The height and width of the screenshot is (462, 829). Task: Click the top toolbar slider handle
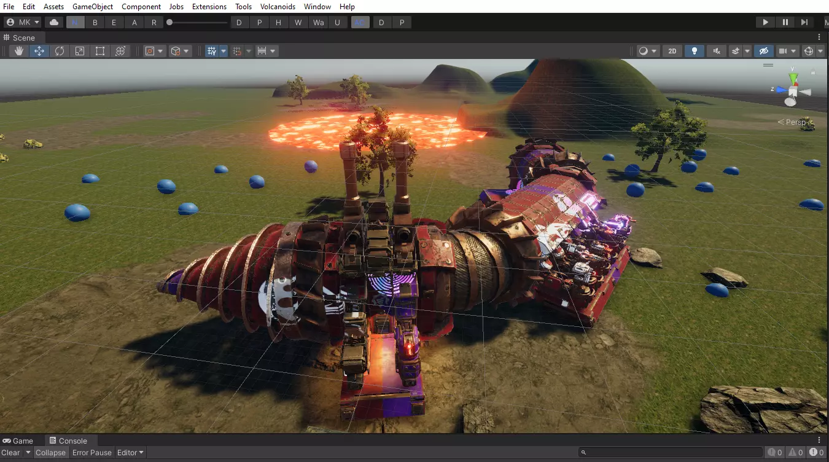pyautogui.click(x=169, y=22)
